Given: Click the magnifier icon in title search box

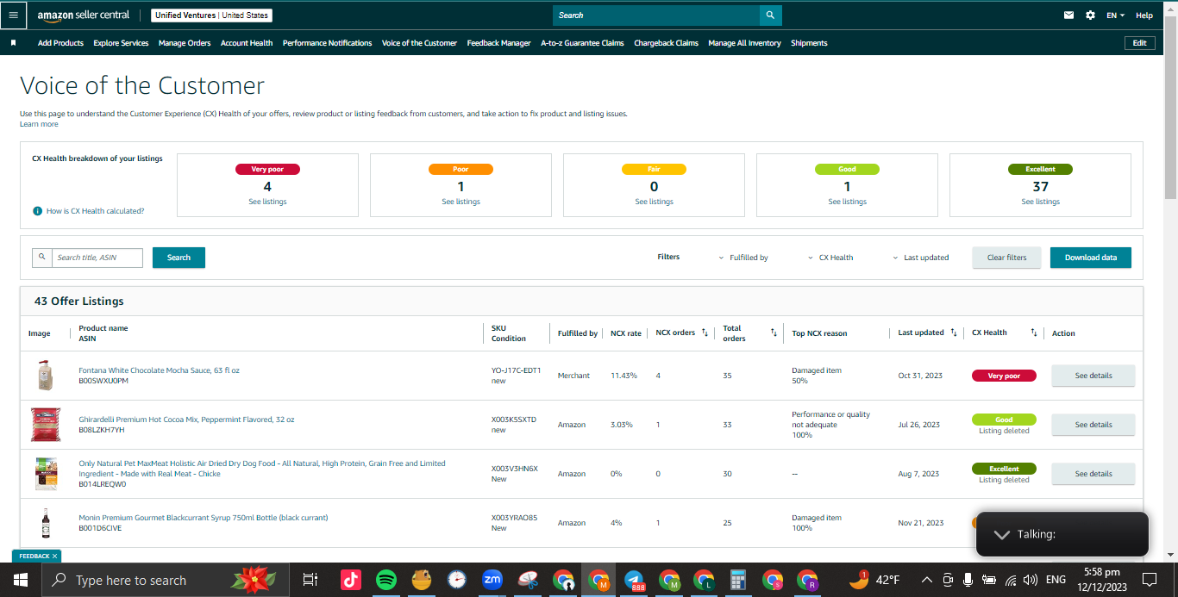Looking at the screenshot, I should (41, 258).
